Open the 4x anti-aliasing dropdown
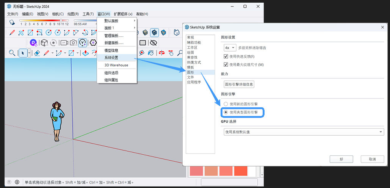This screenshot has height=188, width=390. (x=230, y=47)
